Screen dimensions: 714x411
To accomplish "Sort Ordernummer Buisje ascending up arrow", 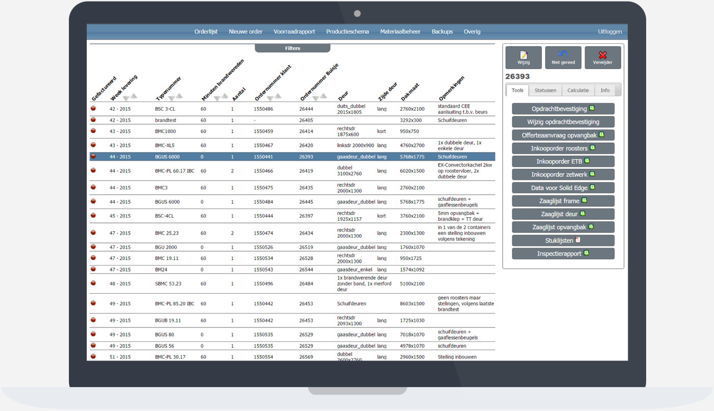I will point(323,96).
